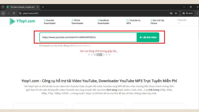Viewport: 199px width, 112px height.
Task: Click the forward navigation arrow
Action: (9, 13)
